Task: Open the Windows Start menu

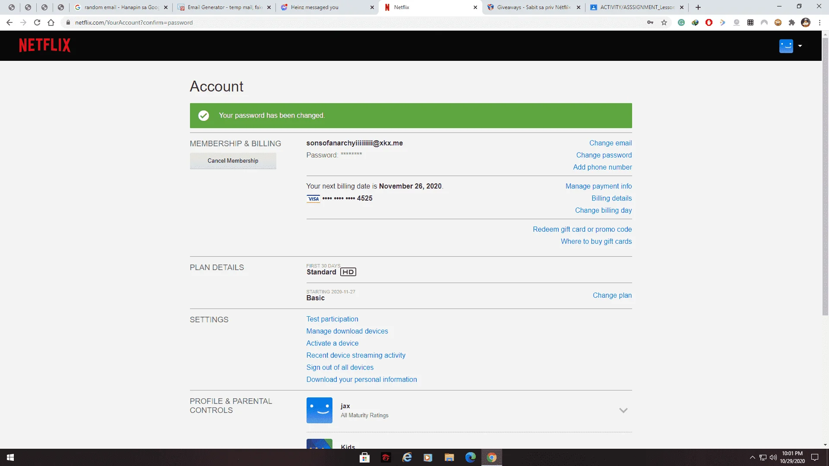Action: coord(10,457)
